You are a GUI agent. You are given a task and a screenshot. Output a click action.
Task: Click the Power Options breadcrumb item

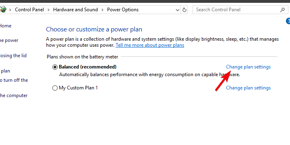pyautogui.click(x=123, y=10)
